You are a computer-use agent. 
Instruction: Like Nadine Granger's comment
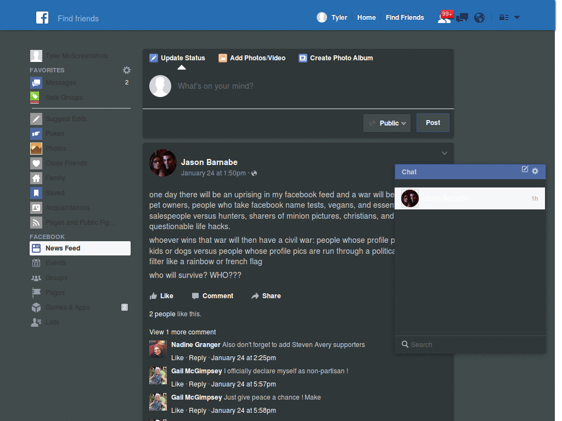pyautogui.click(x=177, y=358)
